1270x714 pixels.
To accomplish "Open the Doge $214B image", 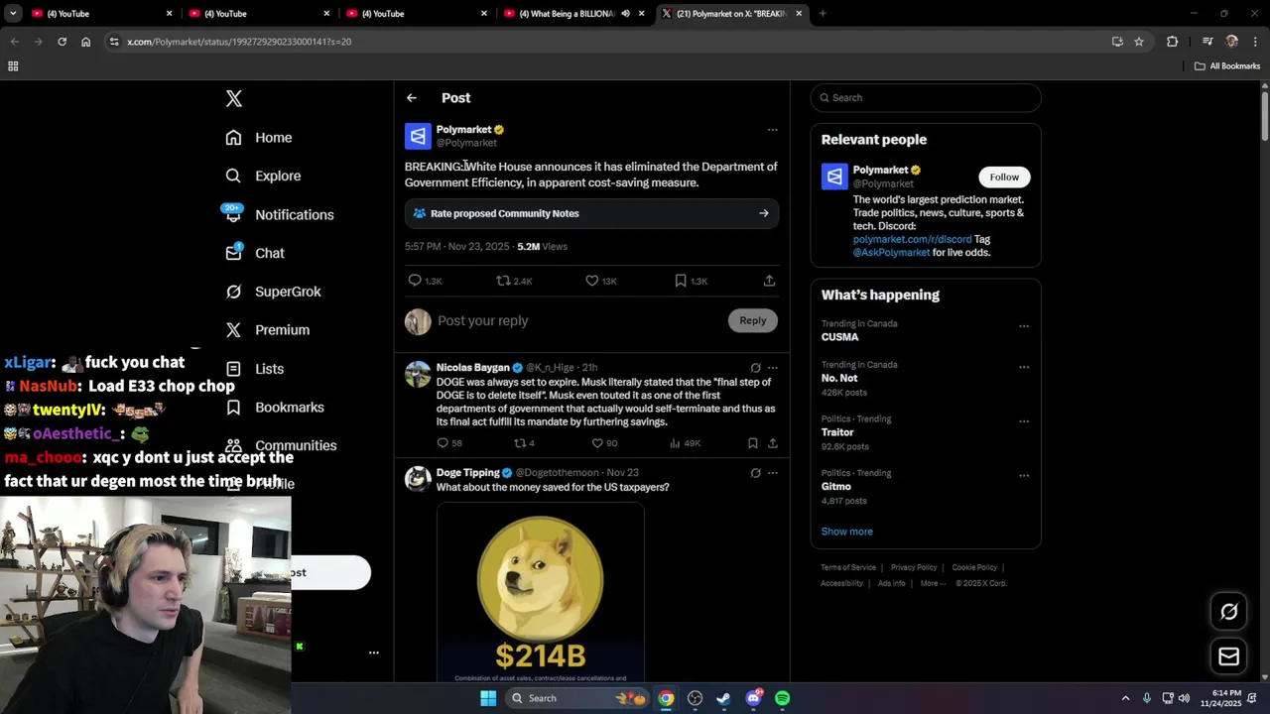I will [x=541, y=593].
